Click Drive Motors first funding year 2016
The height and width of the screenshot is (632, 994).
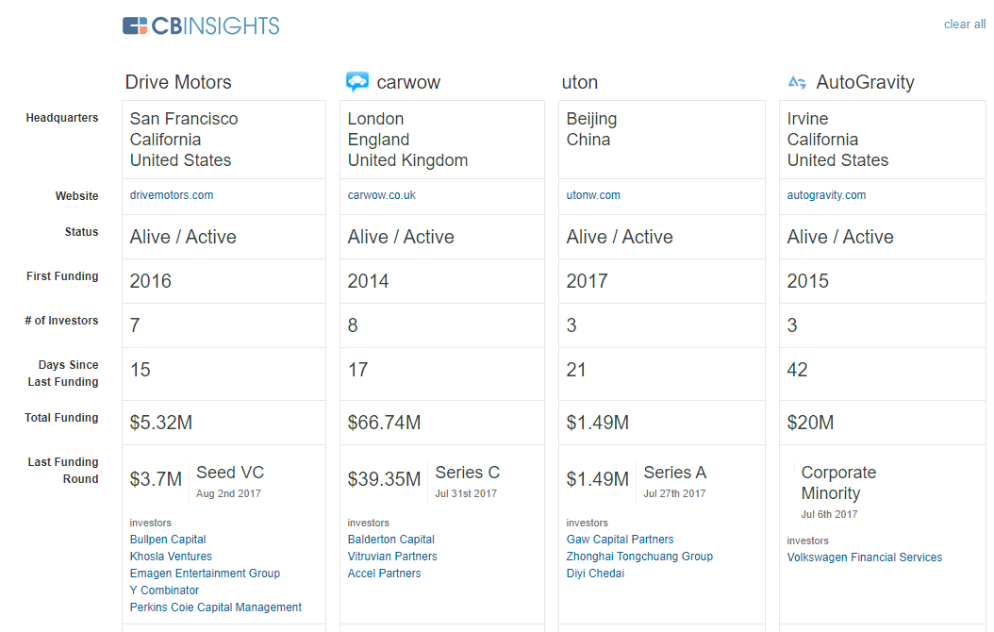click(x=150, y=281)
